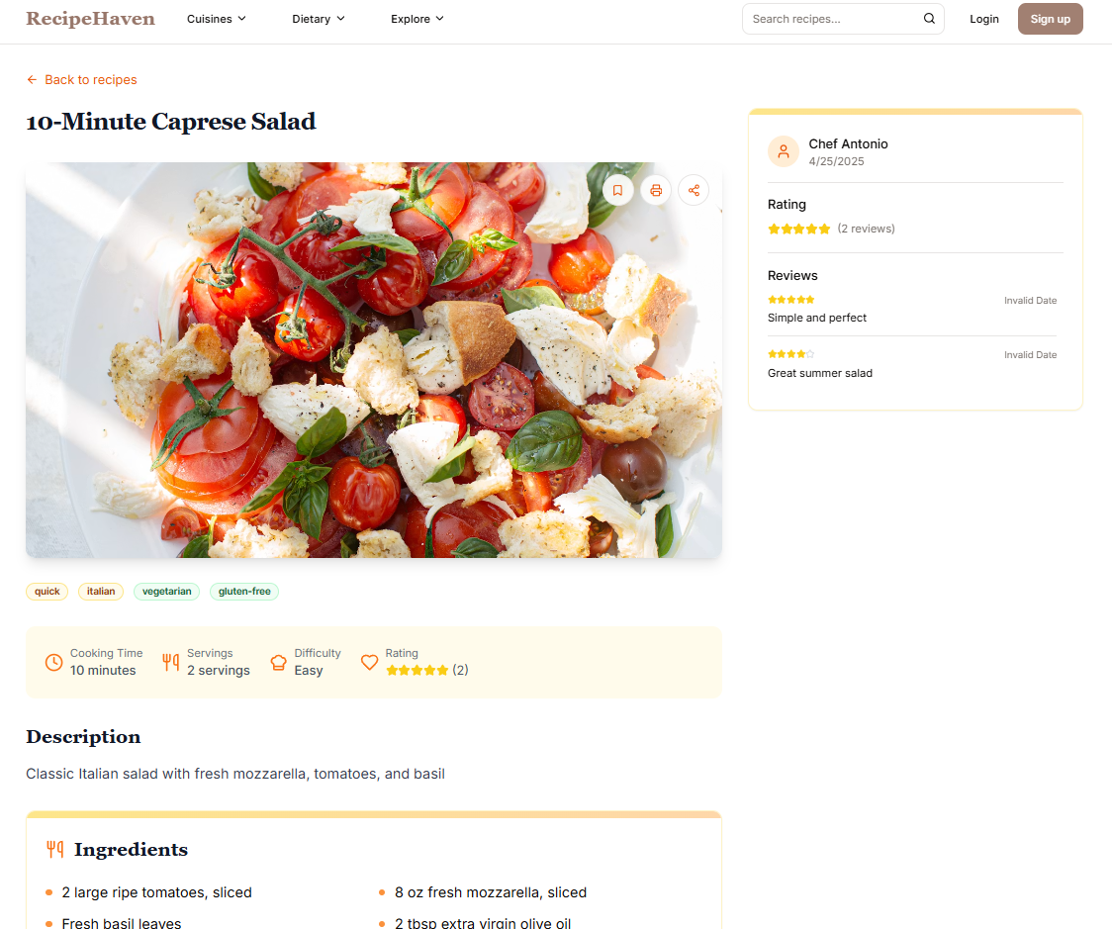This screenshot has height=929, width=1112.
Task: Go back via Back to recipes link
Action: pos(81,80)
